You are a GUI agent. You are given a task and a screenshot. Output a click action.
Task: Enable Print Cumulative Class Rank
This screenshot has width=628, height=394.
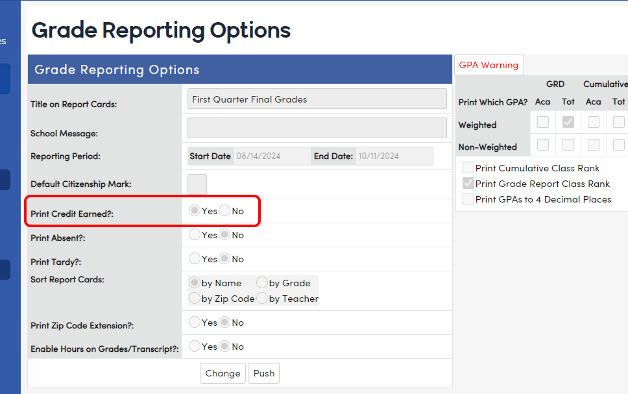click(468, 167)
